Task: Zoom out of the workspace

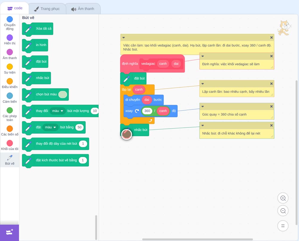Action: point(283,211)
